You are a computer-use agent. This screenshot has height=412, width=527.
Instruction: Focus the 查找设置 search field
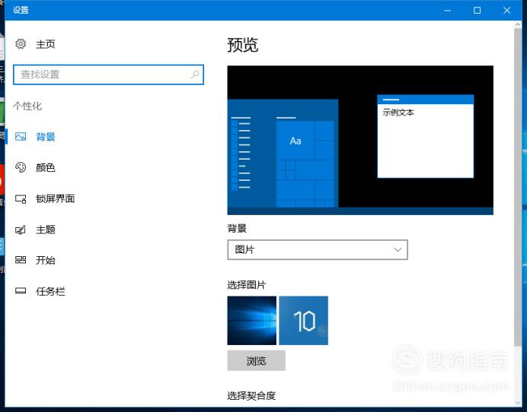(x=108, y=74)
